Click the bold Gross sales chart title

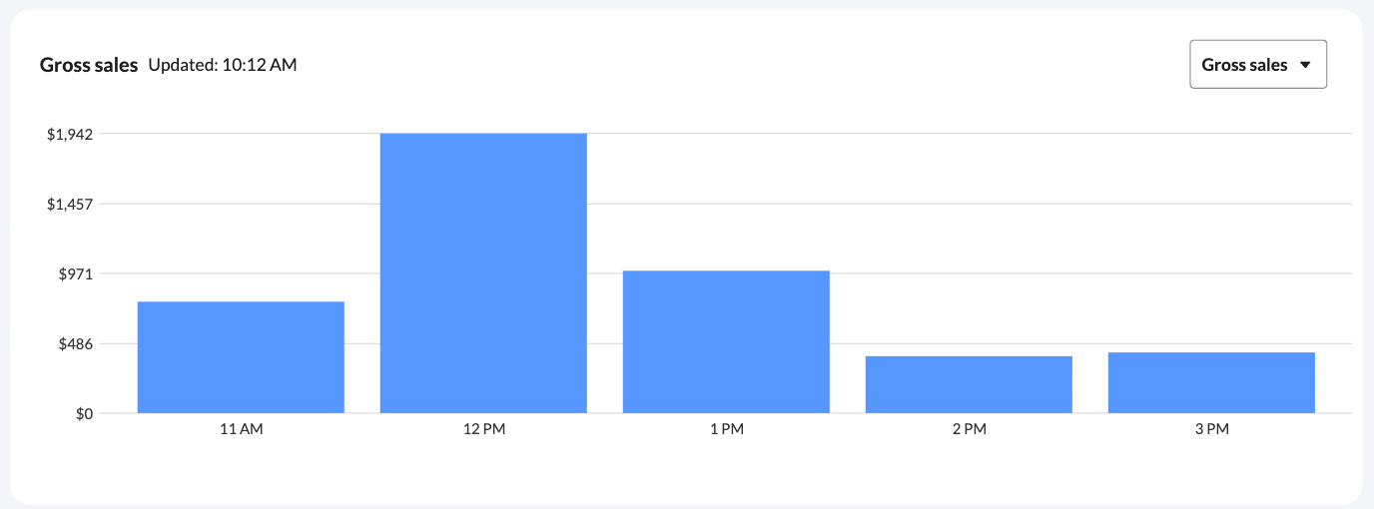point(89,66)
